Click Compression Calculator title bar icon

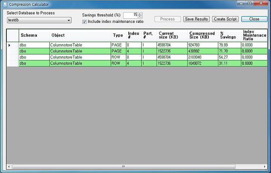(x=5, y=5)
